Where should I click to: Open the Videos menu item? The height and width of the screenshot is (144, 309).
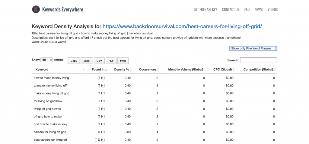(x=272, y=9)
